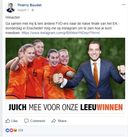
Task: Click Thierry Baudet's profile picture
Action: (x=10, y=8)
